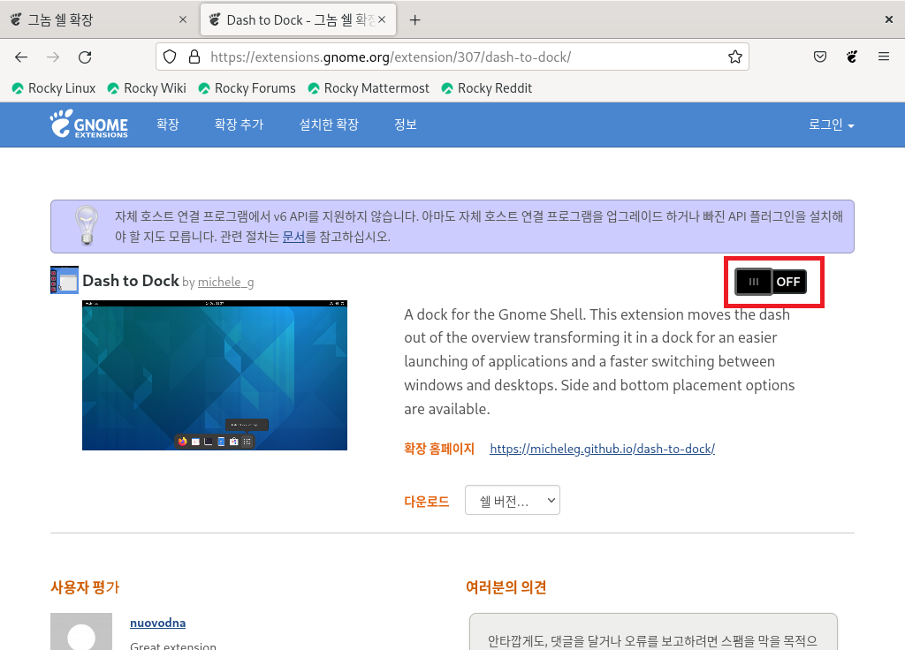
Task: Expand the 쉘 버전 download dropdown
Action: (513, 500)
